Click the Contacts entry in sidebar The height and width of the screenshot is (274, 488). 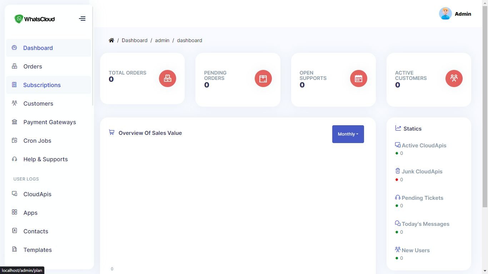click(x=36, y=231)
